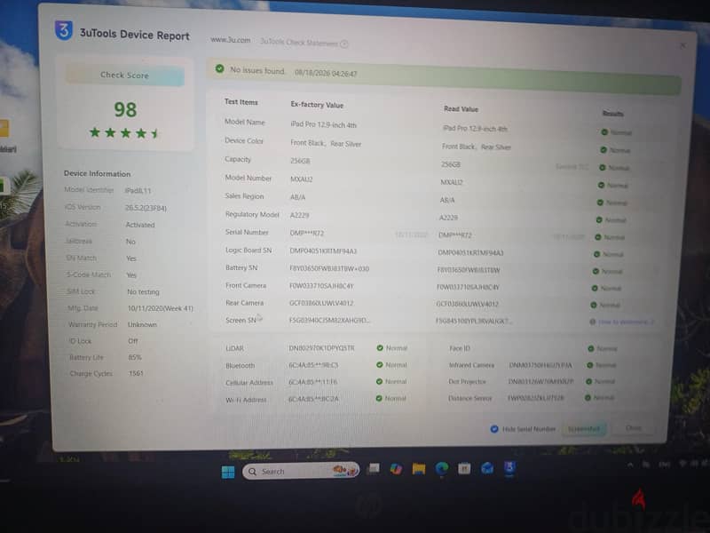Viewport: 710px width, 533px height.
Task: Click green check icon beside No issues found
Action: (x=219, y=68)
